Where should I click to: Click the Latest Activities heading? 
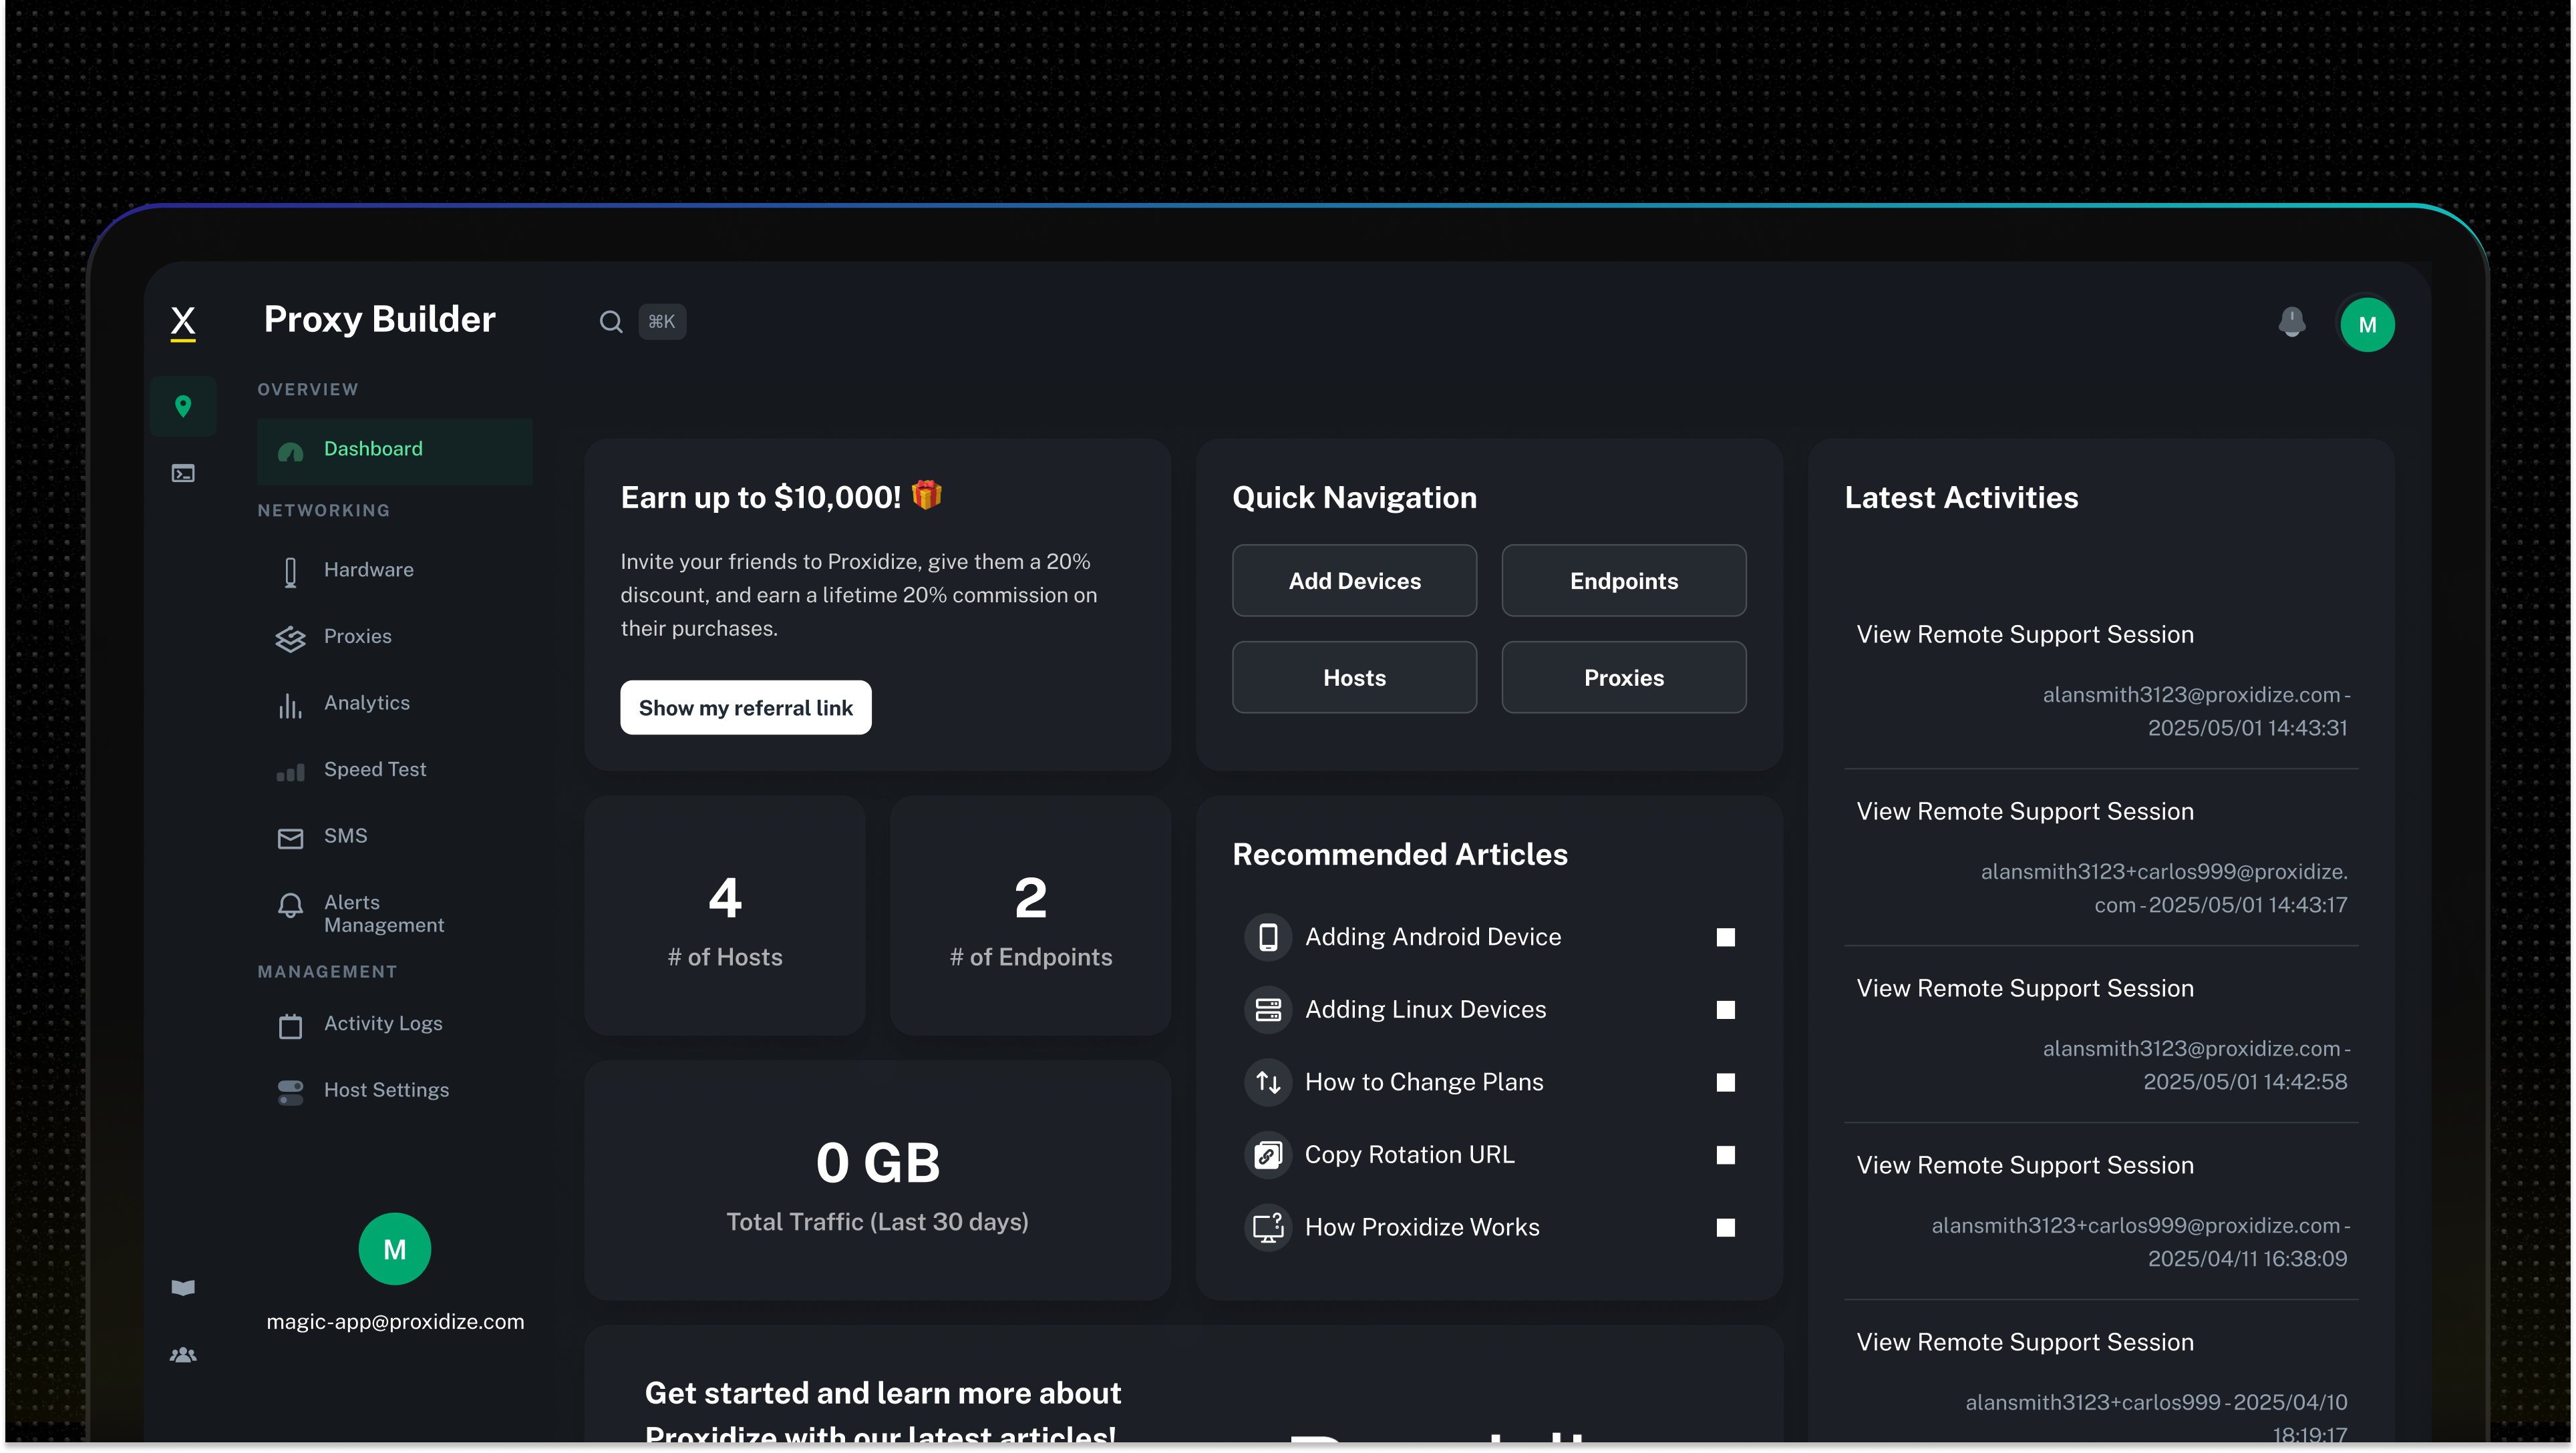(1961, 497)
